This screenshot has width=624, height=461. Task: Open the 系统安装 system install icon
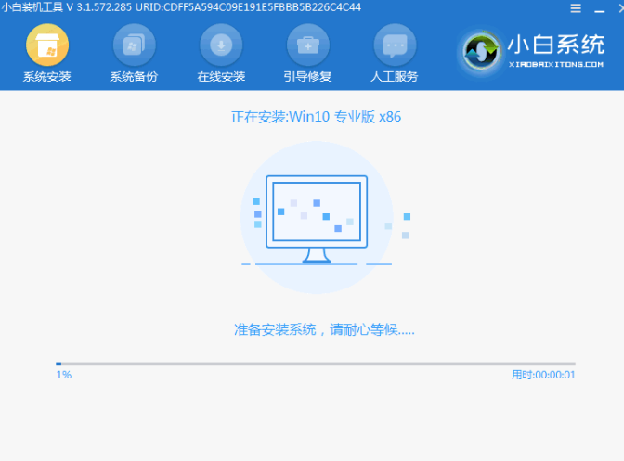(47, 45)
